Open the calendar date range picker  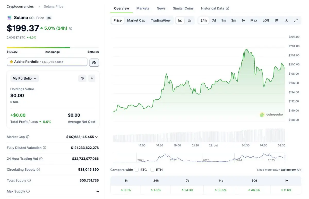[x=277, y=20]
